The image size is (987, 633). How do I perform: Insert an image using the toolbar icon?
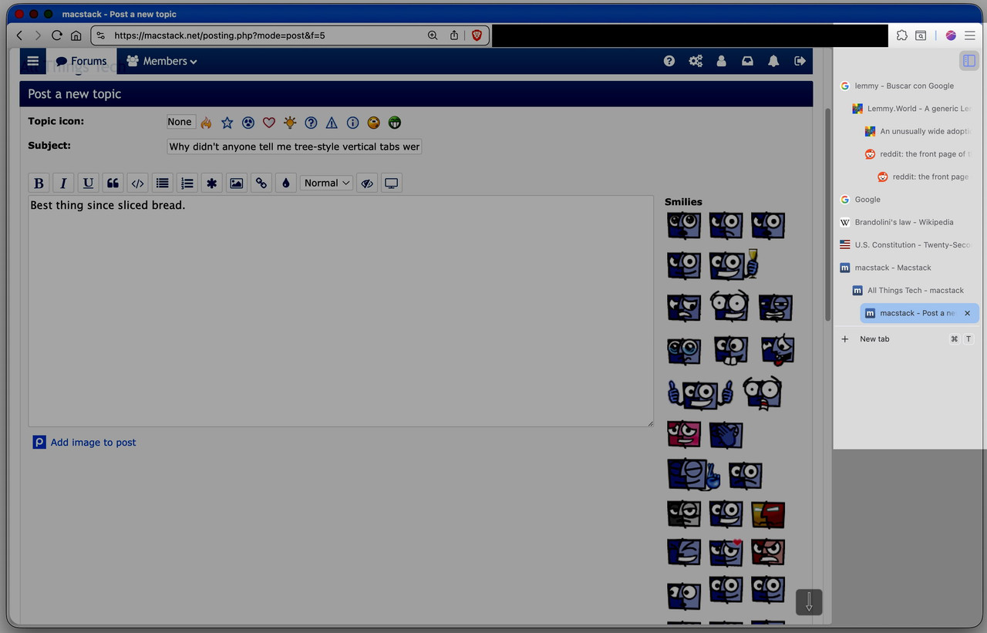[x=236, y=183]
